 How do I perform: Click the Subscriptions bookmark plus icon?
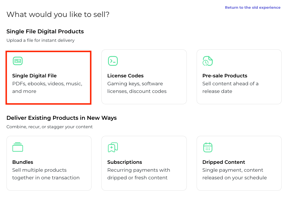click(x=113, y=147)
